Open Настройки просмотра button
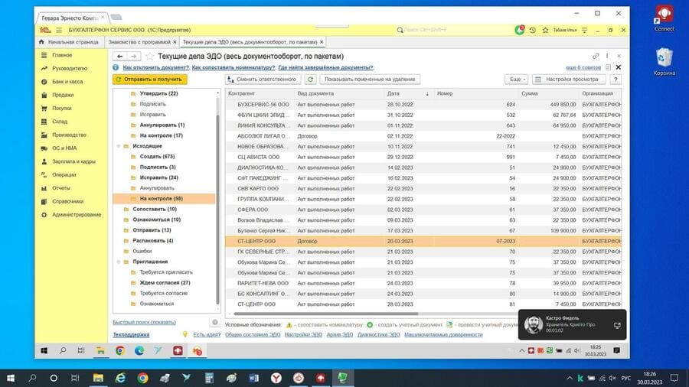Viewport: 689px width, 387px height. click(569, 80)
